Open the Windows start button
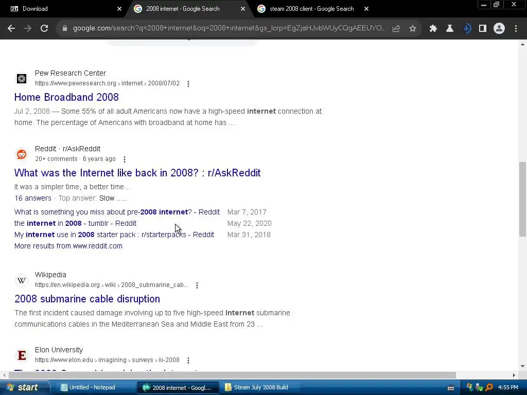 click(25, 387)
